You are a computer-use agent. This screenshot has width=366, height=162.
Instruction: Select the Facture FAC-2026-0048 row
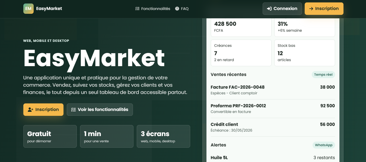point(273,90)
